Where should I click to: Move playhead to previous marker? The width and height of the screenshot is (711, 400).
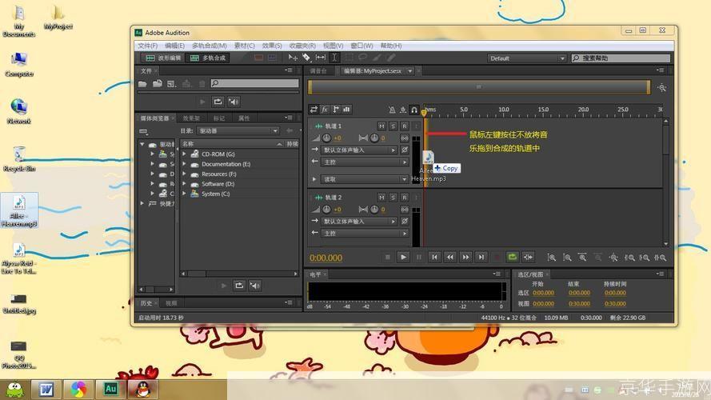pos(434,257)
